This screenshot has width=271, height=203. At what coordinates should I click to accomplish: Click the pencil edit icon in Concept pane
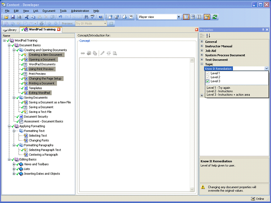point(102,53)
